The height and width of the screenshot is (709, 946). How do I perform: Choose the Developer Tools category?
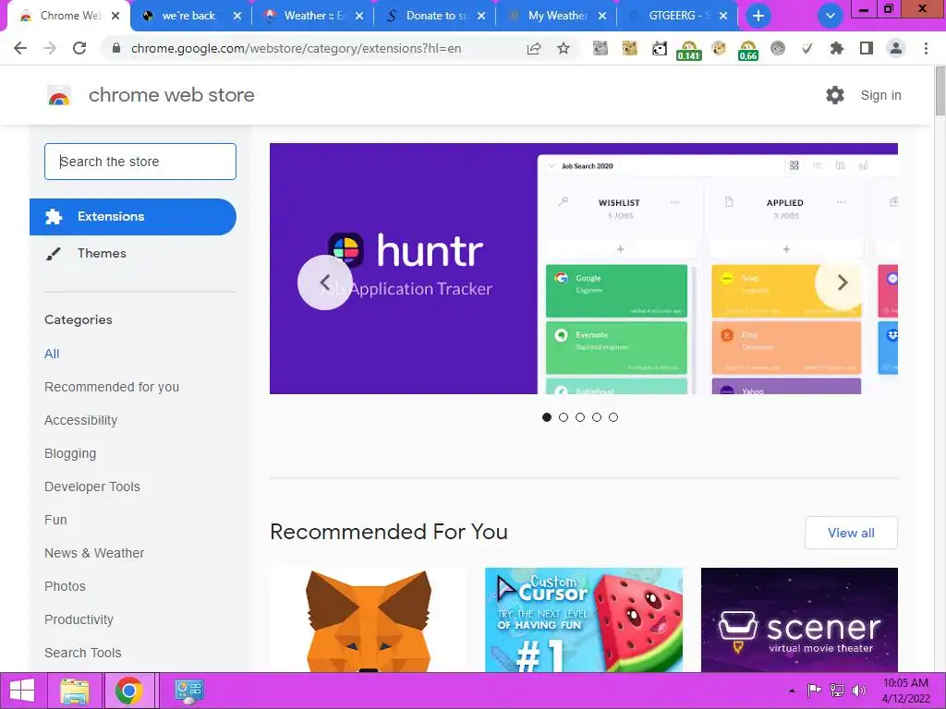tap(92, 487)
